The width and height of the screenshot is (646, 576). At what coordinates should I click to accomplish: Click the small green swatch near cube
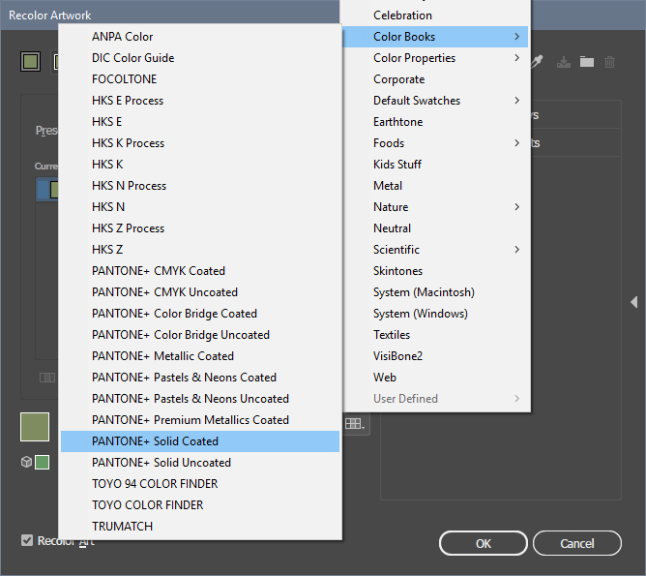point(42,462)
